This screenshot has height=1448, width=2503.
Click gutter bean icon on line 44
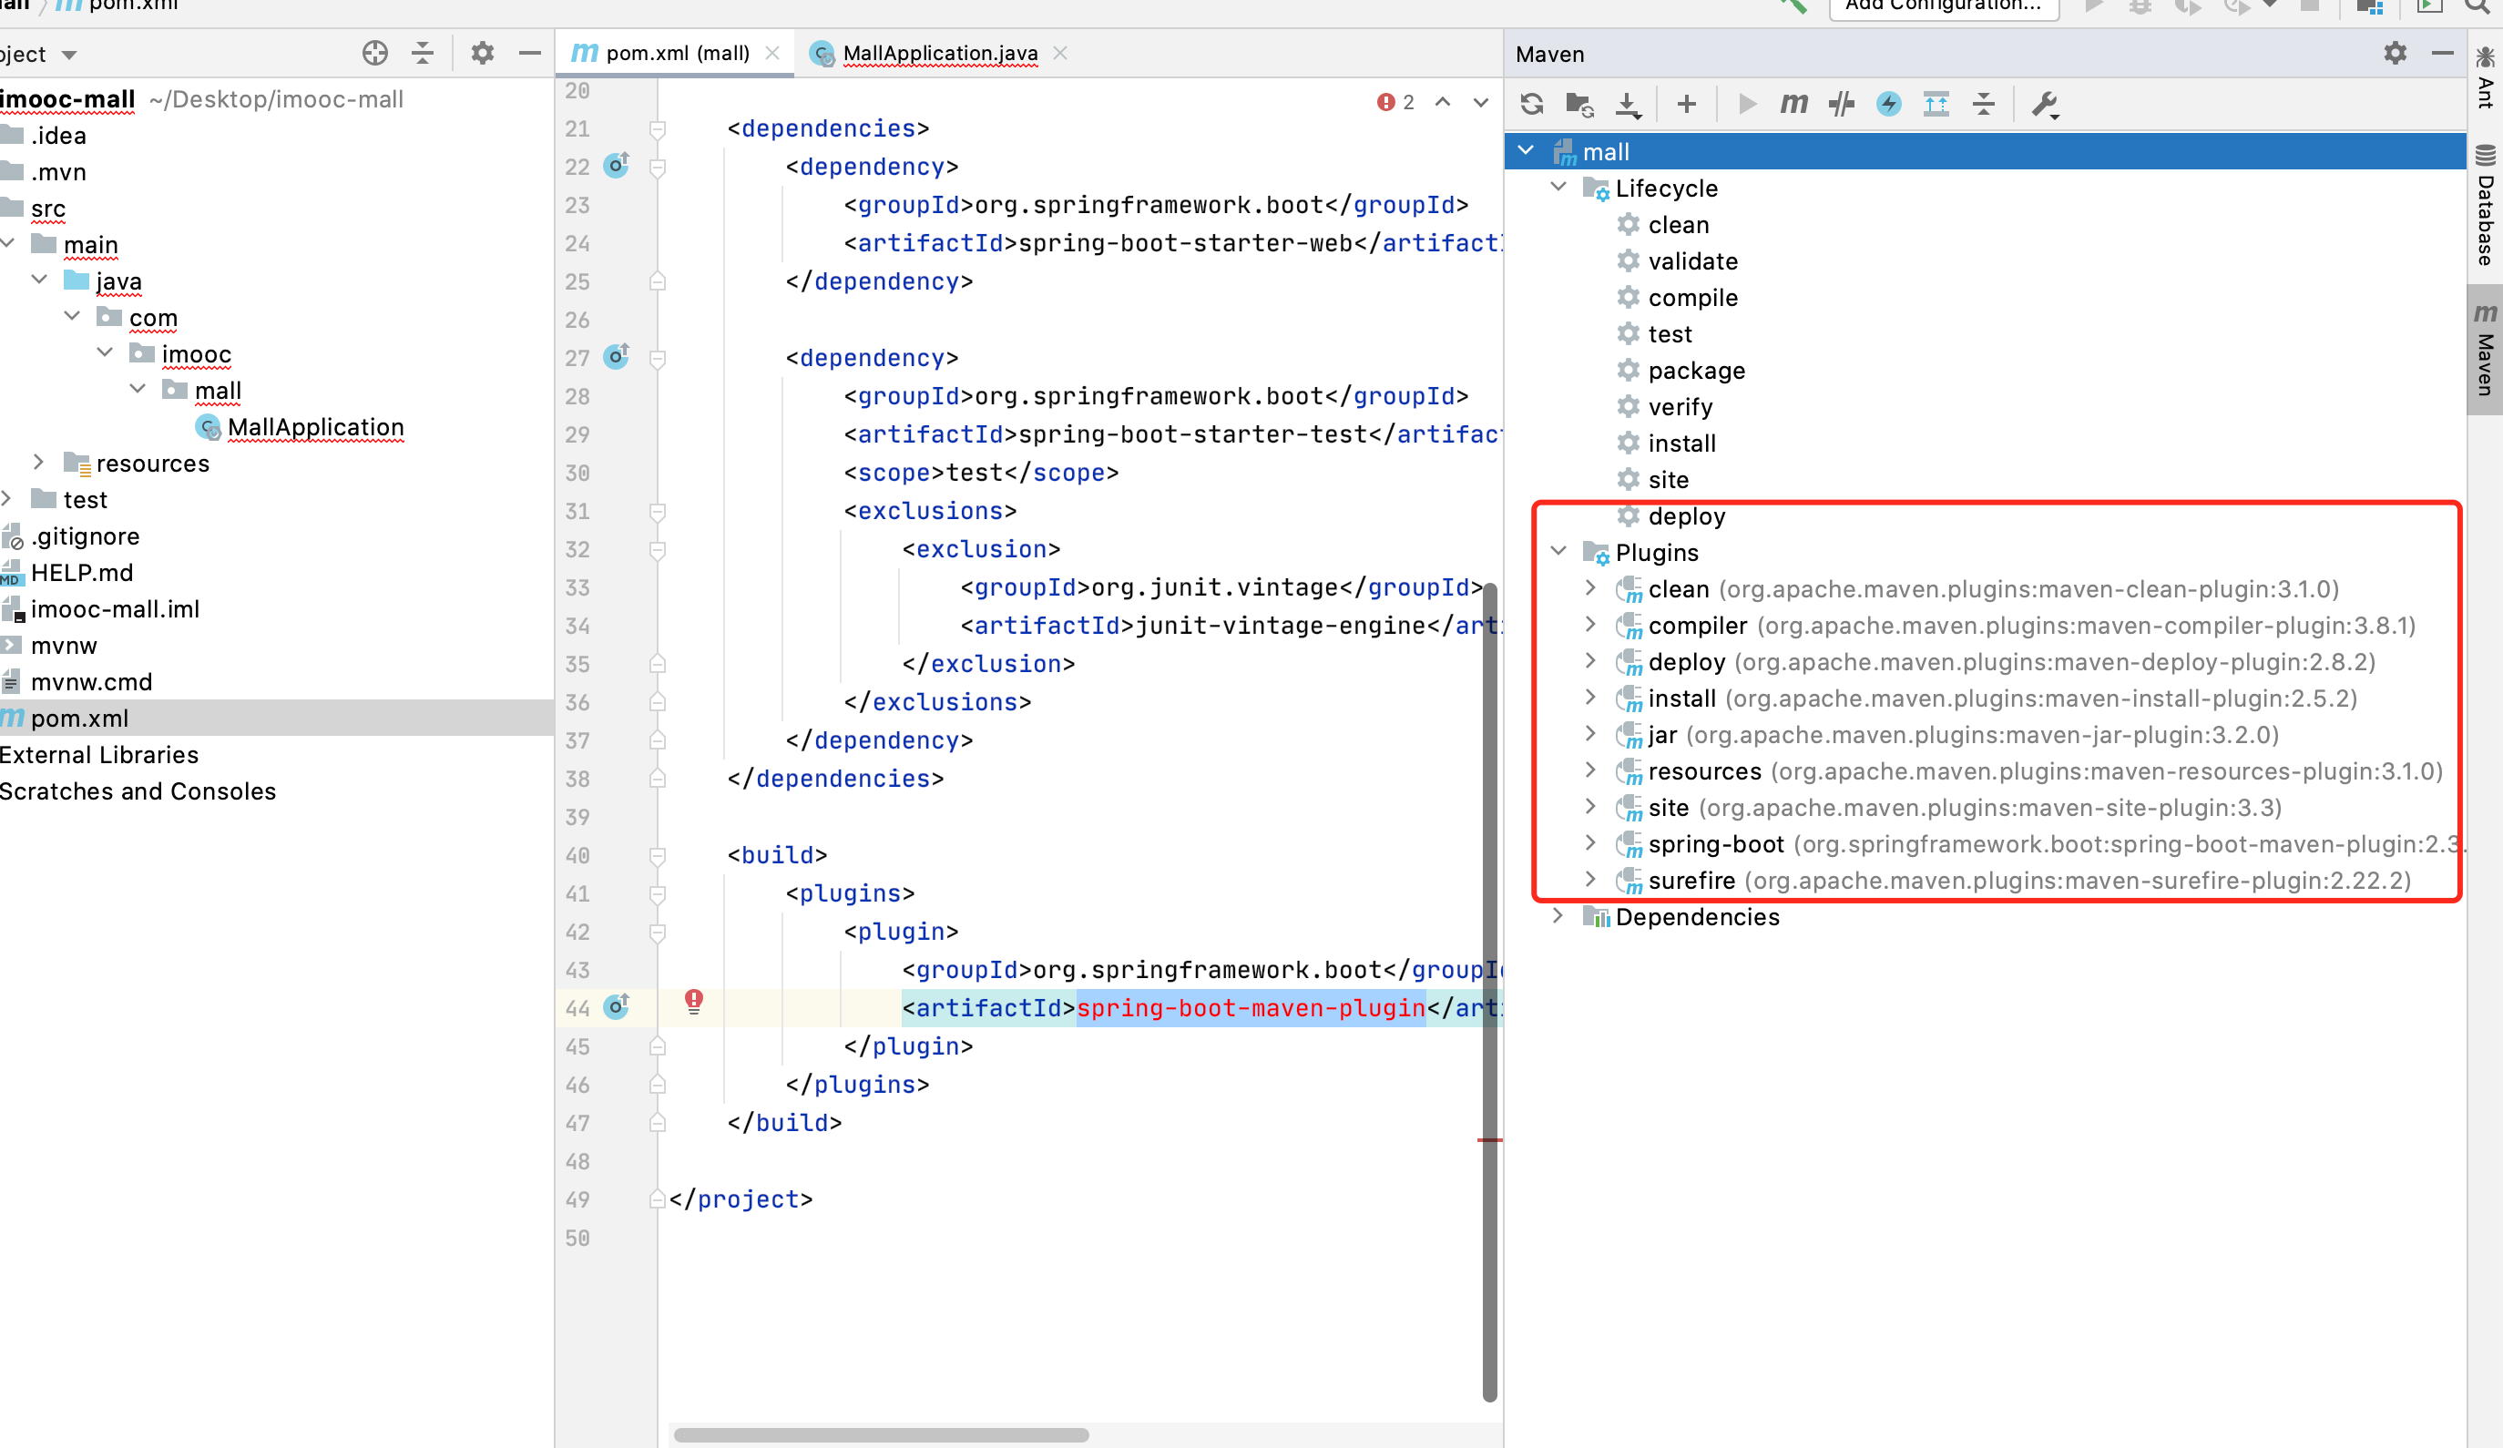pyautogui.click(x=617, y=1007)
